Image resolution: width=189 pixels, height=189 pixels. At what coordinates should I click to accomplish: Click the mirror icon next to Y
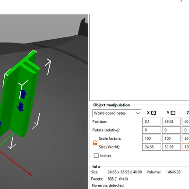(x=173, y=113)
